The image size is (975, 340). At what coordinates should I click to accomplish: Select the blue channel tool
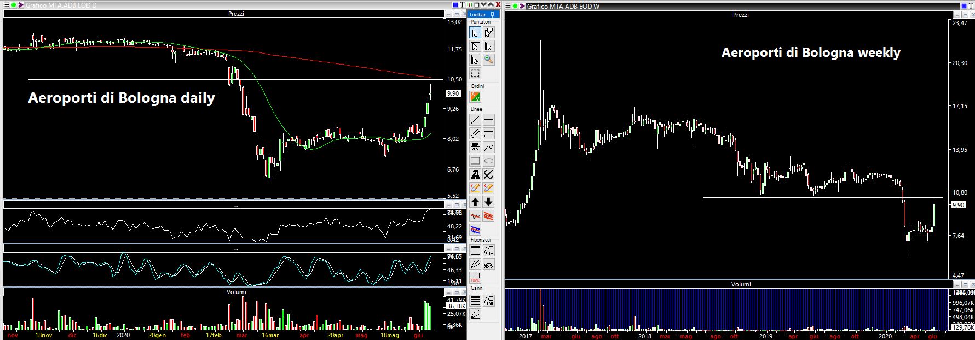pos(475,229)
